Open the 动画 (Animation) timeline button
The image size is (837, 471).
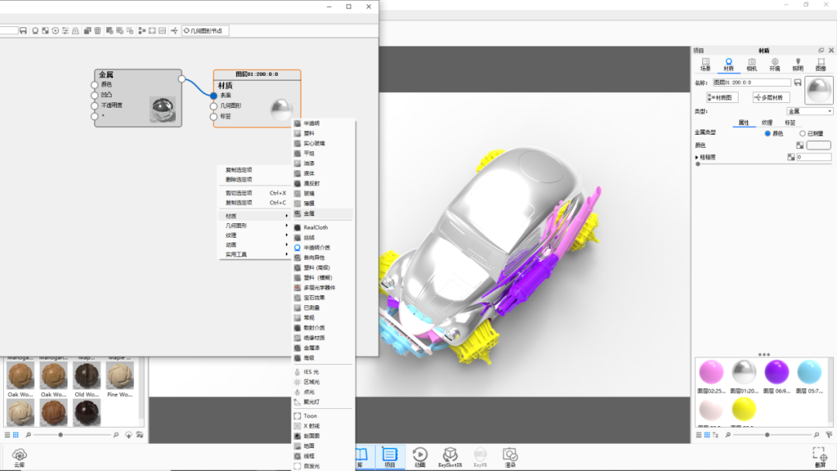(x=420, y=457)
